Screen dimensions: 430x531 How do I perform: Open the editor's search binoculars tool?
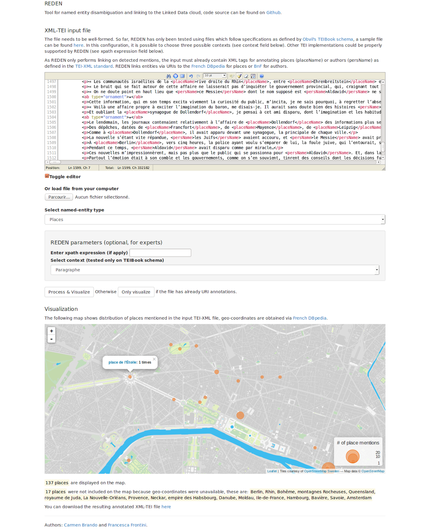(169, 76)
